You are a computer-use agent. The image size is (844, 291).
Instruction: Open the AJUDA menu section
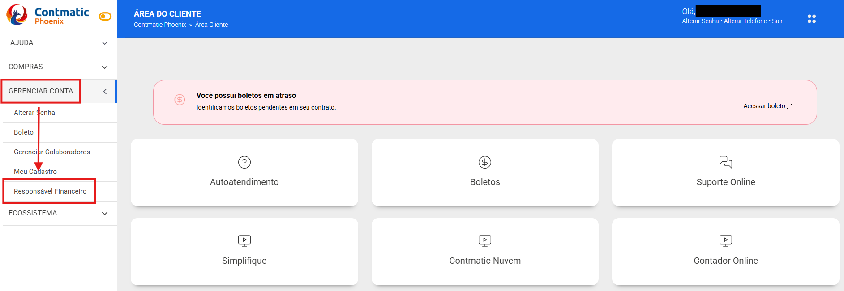[60, 43]
